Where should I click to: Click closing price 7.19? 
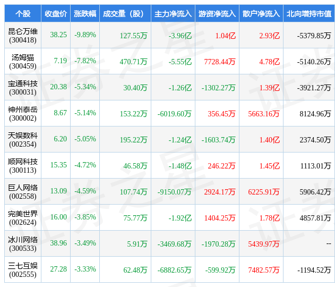[60, 61]
